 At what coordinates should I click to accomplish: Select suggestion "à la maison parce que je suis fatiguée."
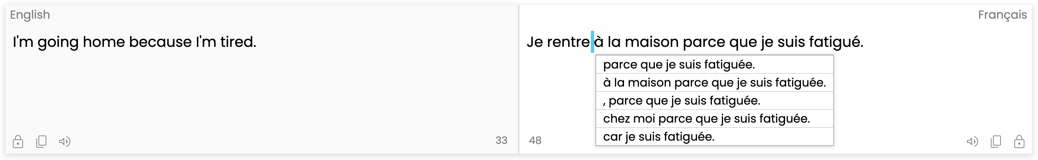pos(714,83)
